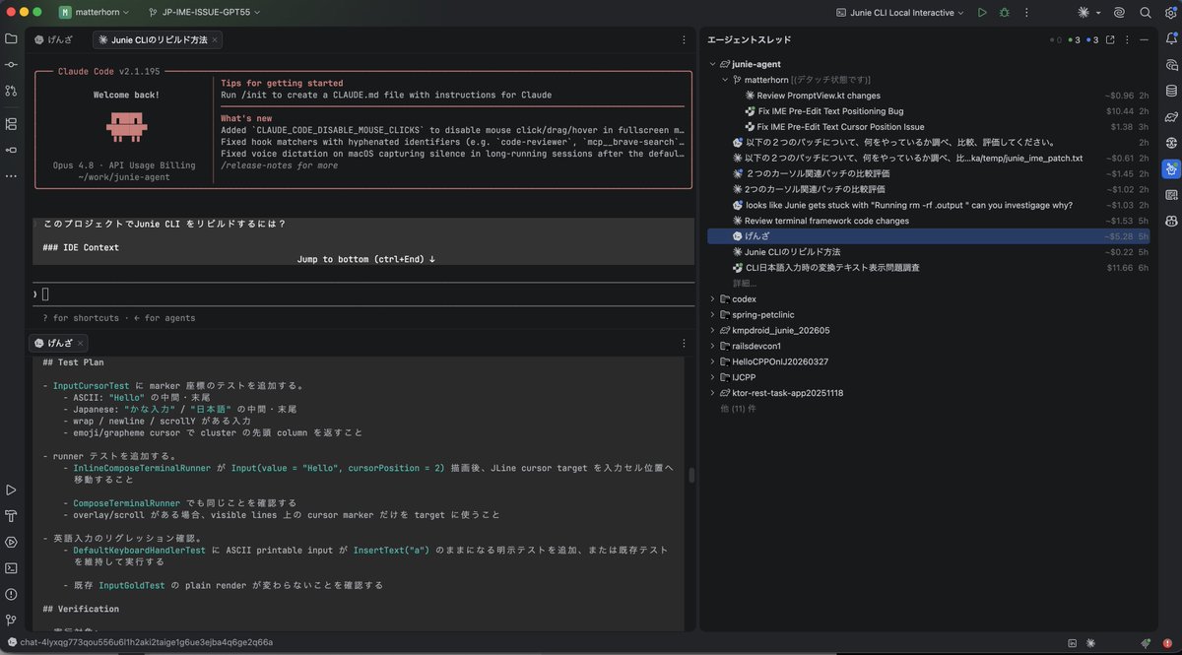Click 詳細... to show more threads
Image resolution: width=1182 pixels, height=655 pixels.
745,283
